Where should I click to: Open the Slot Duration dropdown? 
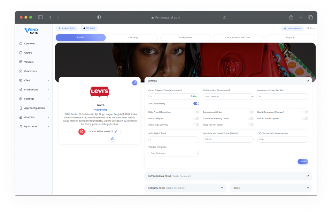point(228,96)
